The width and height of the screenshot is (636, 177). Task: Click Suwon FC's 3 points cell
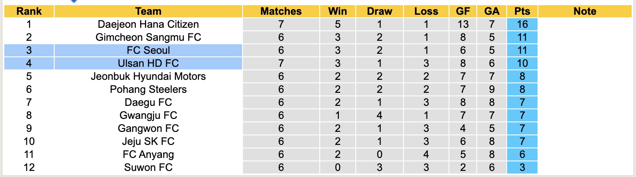click(522, 167)
